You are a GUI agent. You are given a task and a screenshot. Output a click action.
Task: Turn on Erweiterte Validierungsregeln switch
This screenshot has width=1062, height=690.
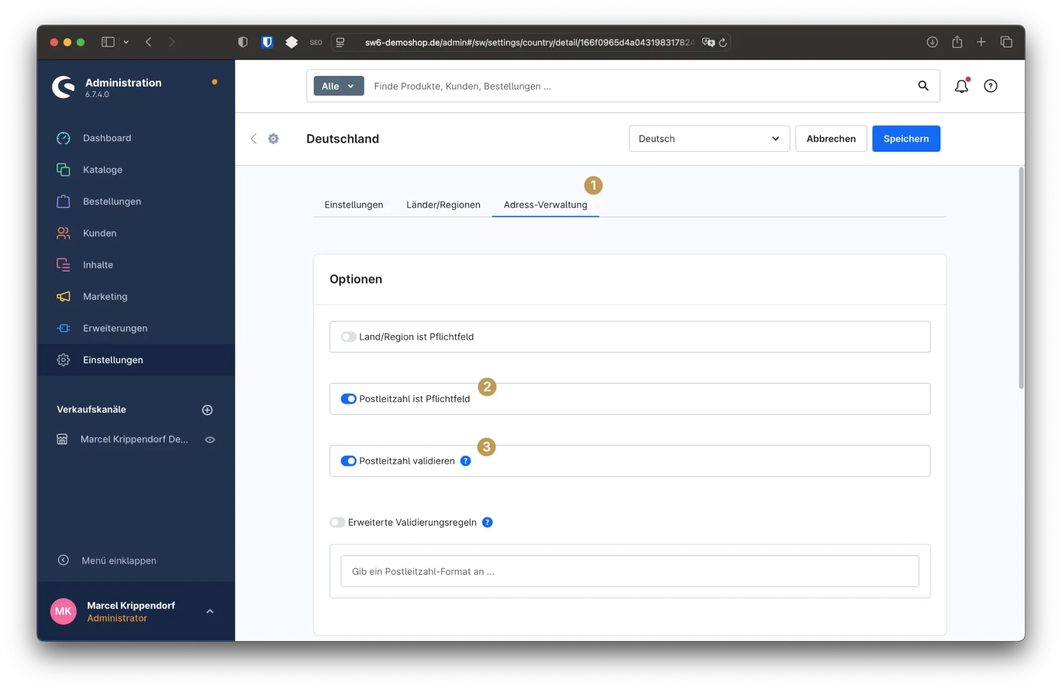tap(337, 522)
